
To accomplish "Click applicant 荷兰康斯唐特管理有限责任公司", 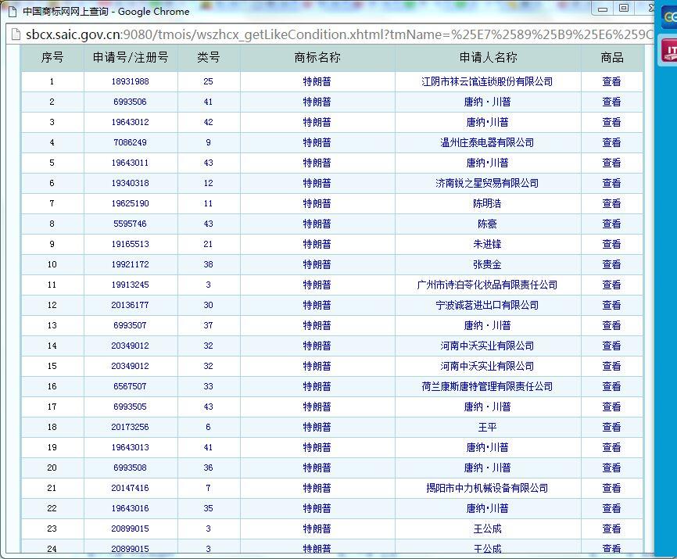I will pos(487,386).
